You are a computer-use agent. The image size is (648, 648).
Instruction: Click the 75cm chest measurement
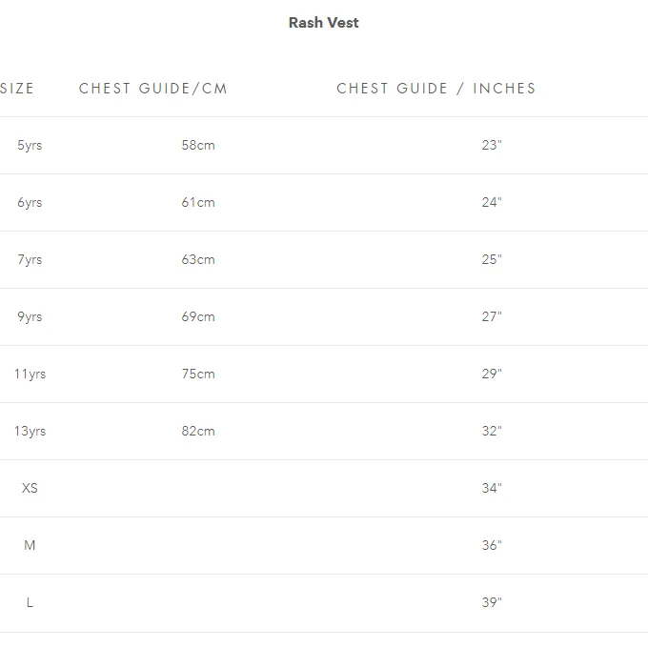[x=198, y=374]
